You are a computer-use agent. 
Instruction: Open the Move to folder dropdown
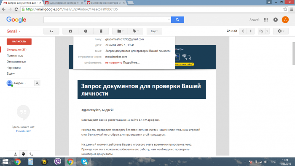coord(120,31)
